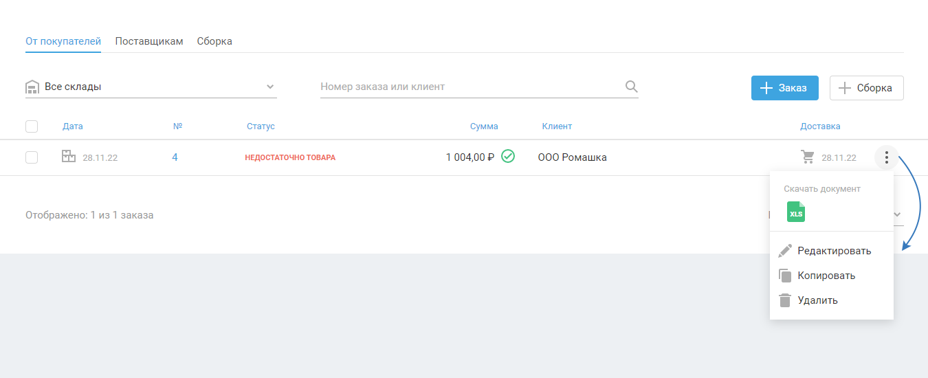Switch to the Поставщикам tab
This screenshot has height=378, width=928.
[x=149, y=41]
